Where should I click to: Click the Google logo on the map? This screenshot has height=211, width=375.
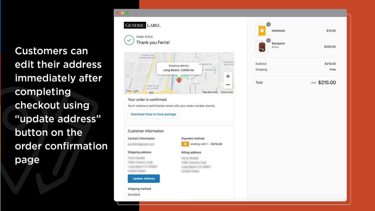(132, 91)
